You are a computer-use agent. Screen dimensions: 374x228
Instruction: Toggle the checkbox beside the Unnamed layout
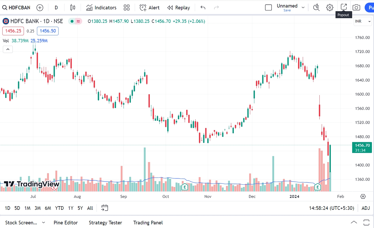(x=268, y=8)
